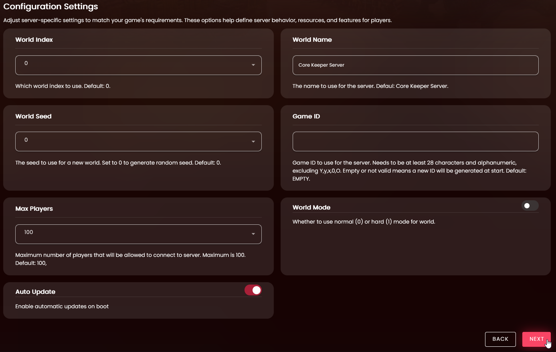Click the World Mode settings card
Viewport: 556px width, 352px height.
(415, 237)
